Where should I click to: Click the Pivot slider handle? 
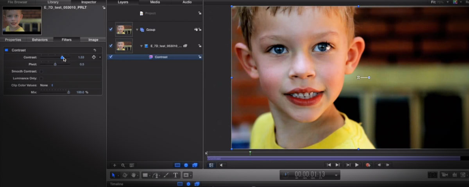click(55, 64)
